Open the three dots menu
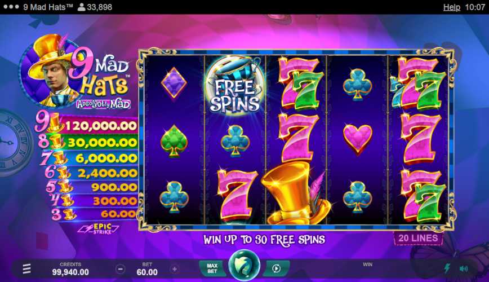Screen dimensions: 489x282 pyautogui.click(x=11, y=7)
